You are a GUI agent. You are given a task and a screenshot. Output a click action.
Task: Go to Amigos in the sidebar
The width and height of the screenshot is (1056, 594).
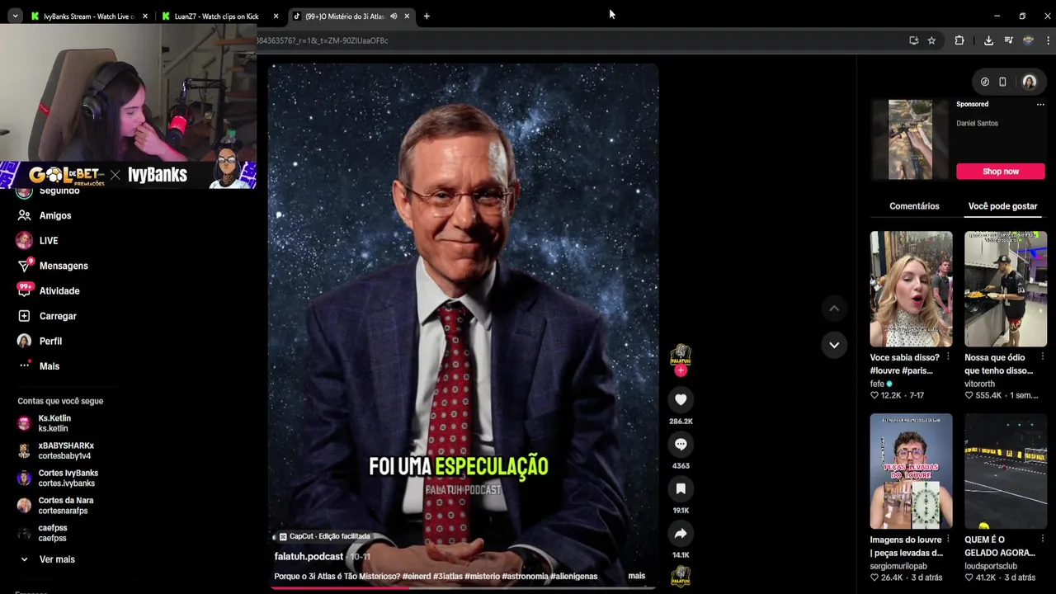pos(55,215)
